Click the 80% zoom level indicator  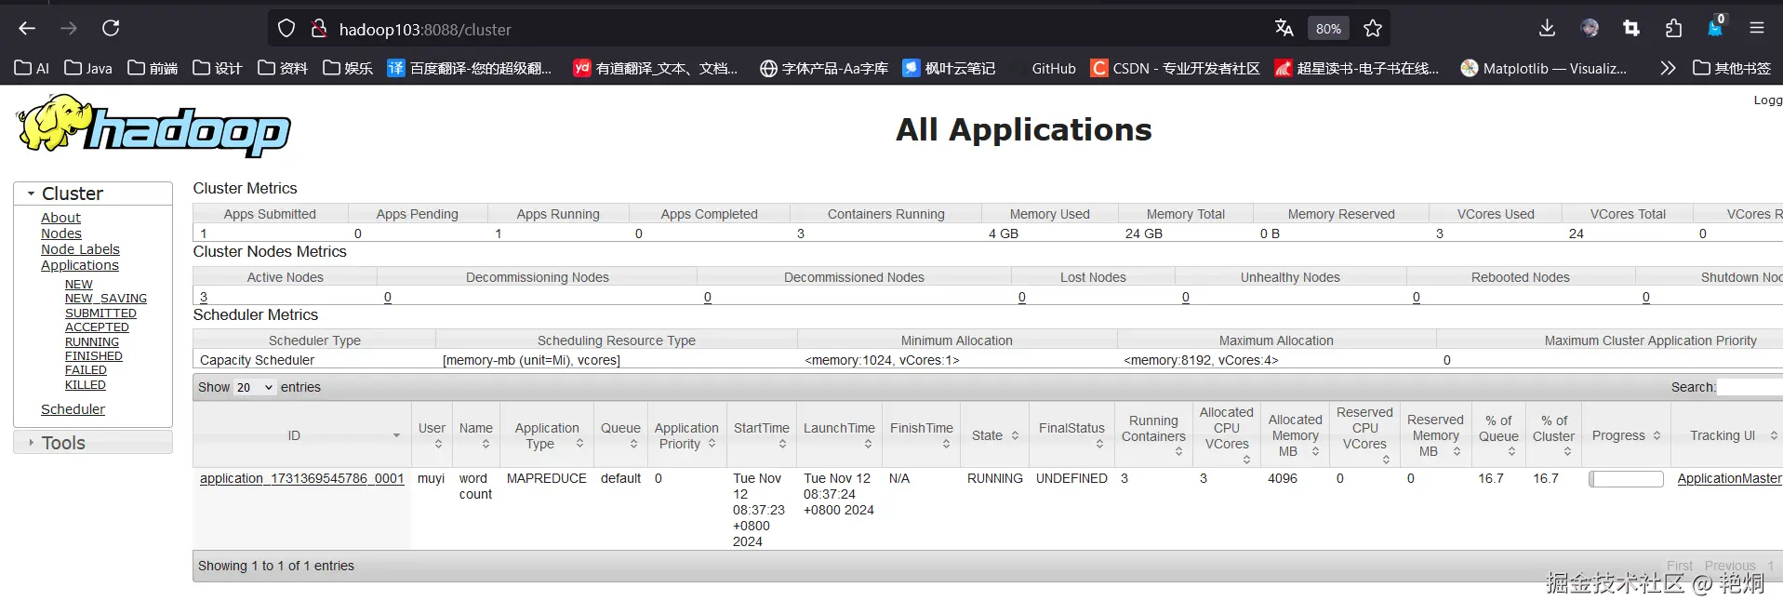pyautogui.click(x=1328, y=29)
